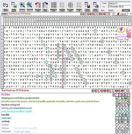Click the row 5 header of the matrix

tap(2, 41)
